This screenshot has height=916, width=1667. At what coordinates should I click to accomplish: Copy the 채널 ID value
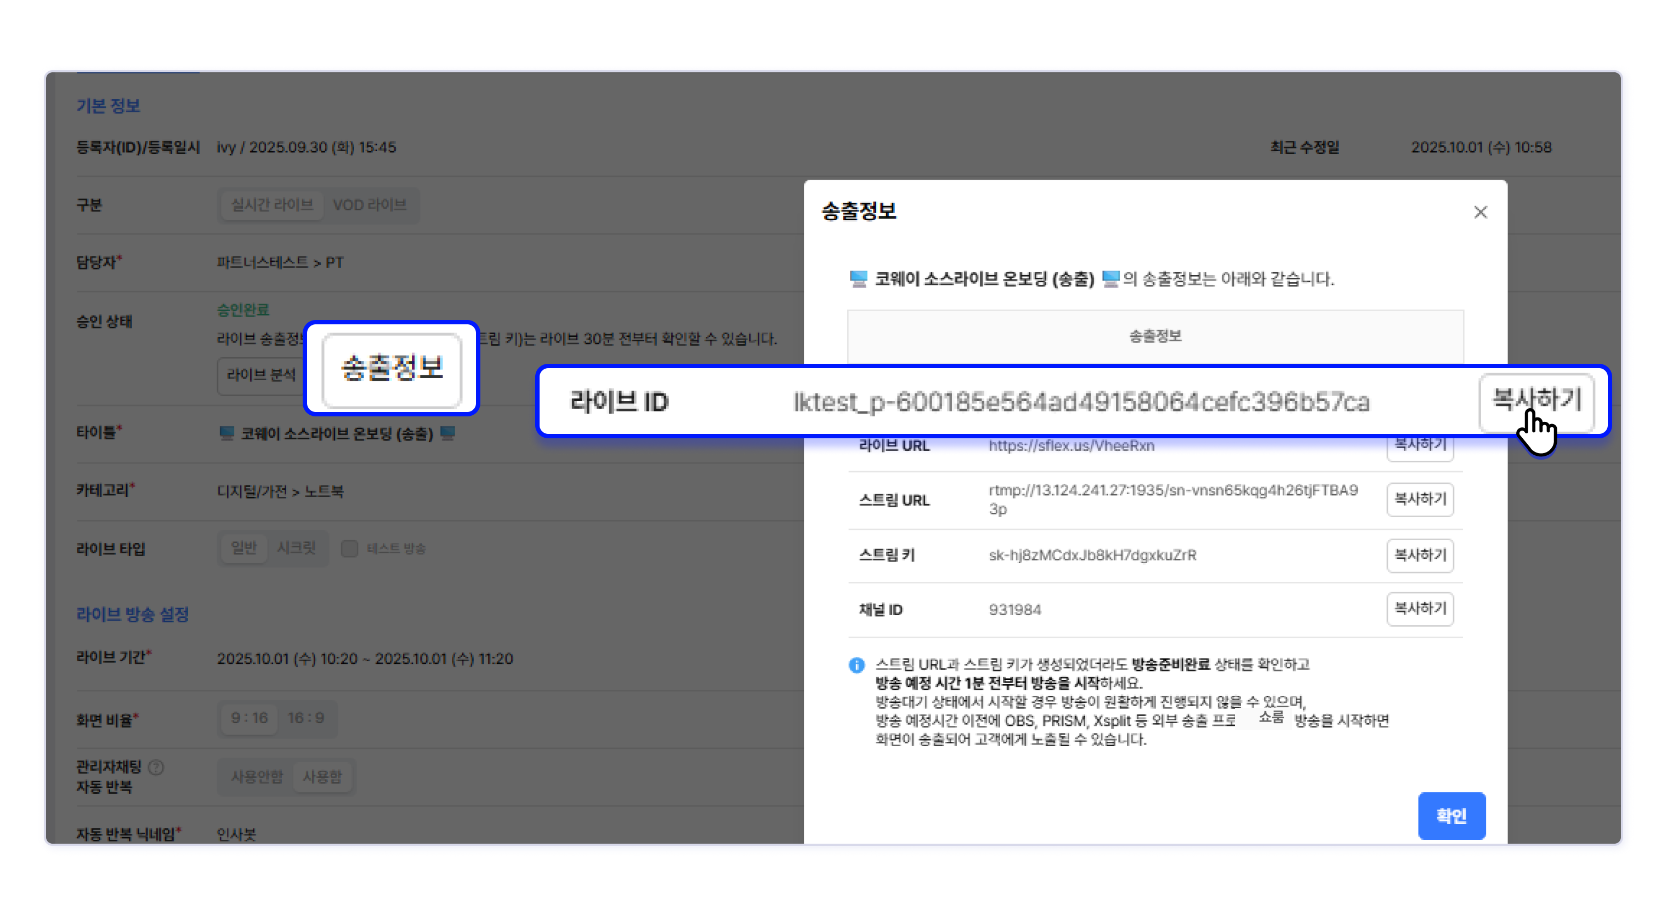pyautogui.click(x=1420, y=608)
